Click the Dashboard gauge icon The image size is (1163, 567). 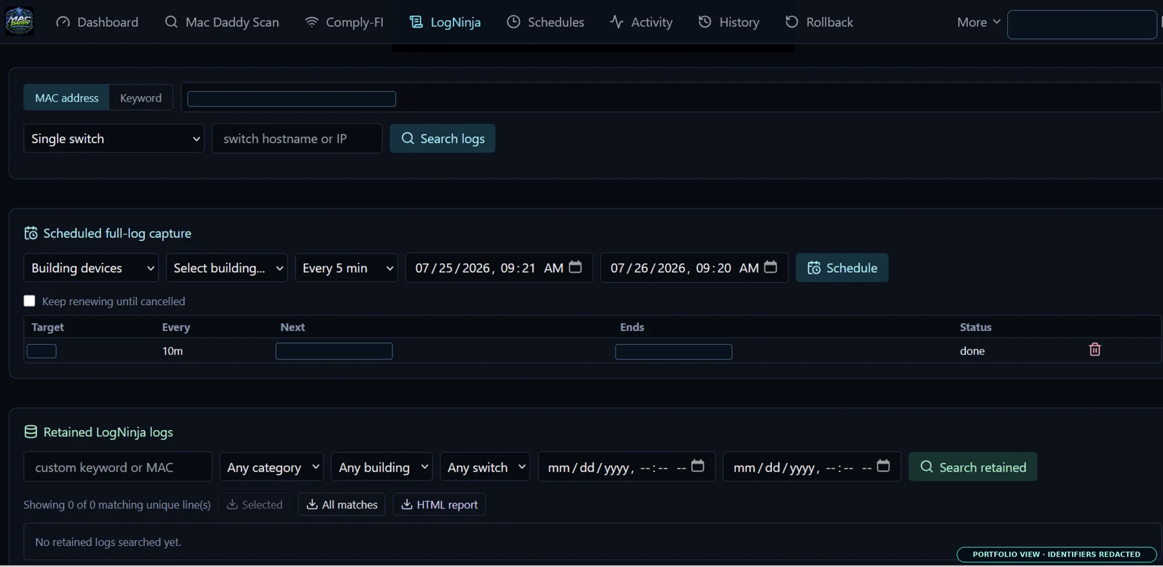click(63, 22)
